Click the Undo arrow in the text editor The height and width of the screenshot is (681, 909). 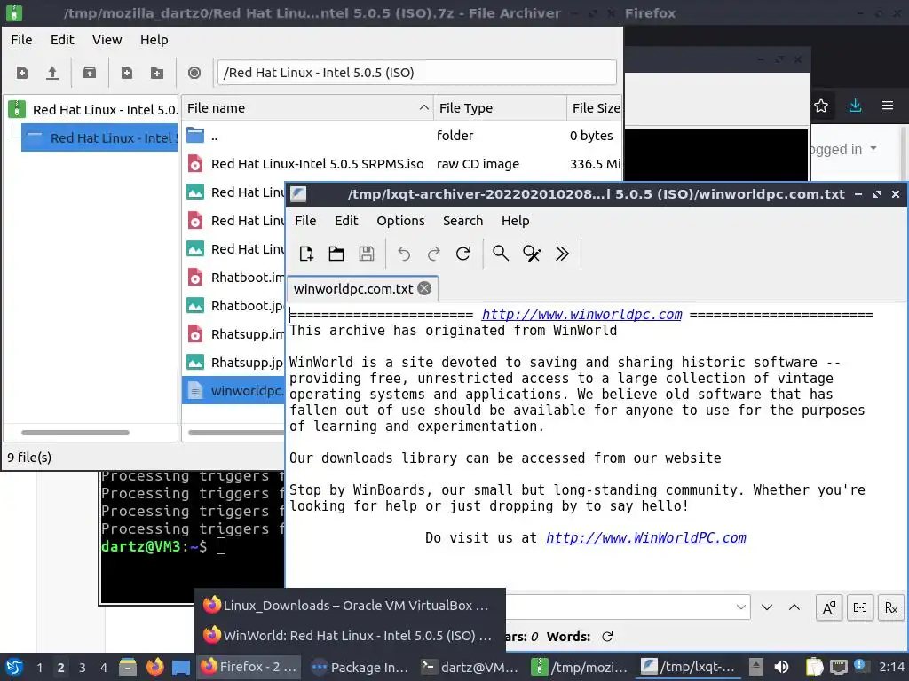click(x=404, y=254)
